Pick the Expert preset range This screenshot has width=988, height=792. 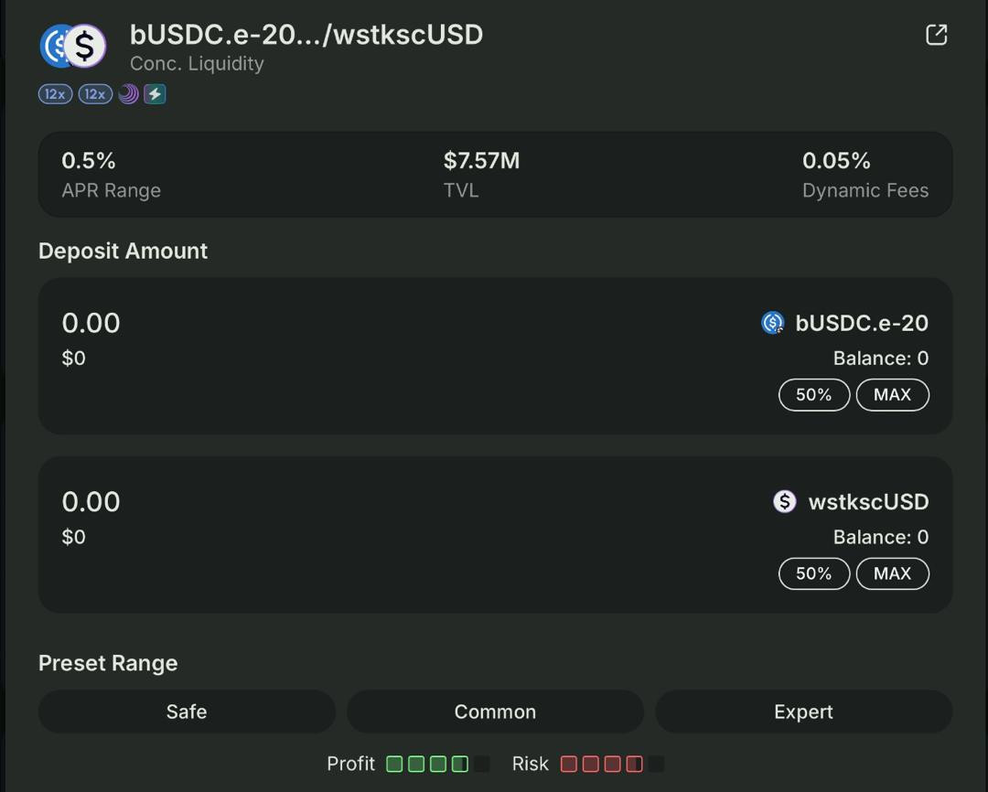pos(803,712)
